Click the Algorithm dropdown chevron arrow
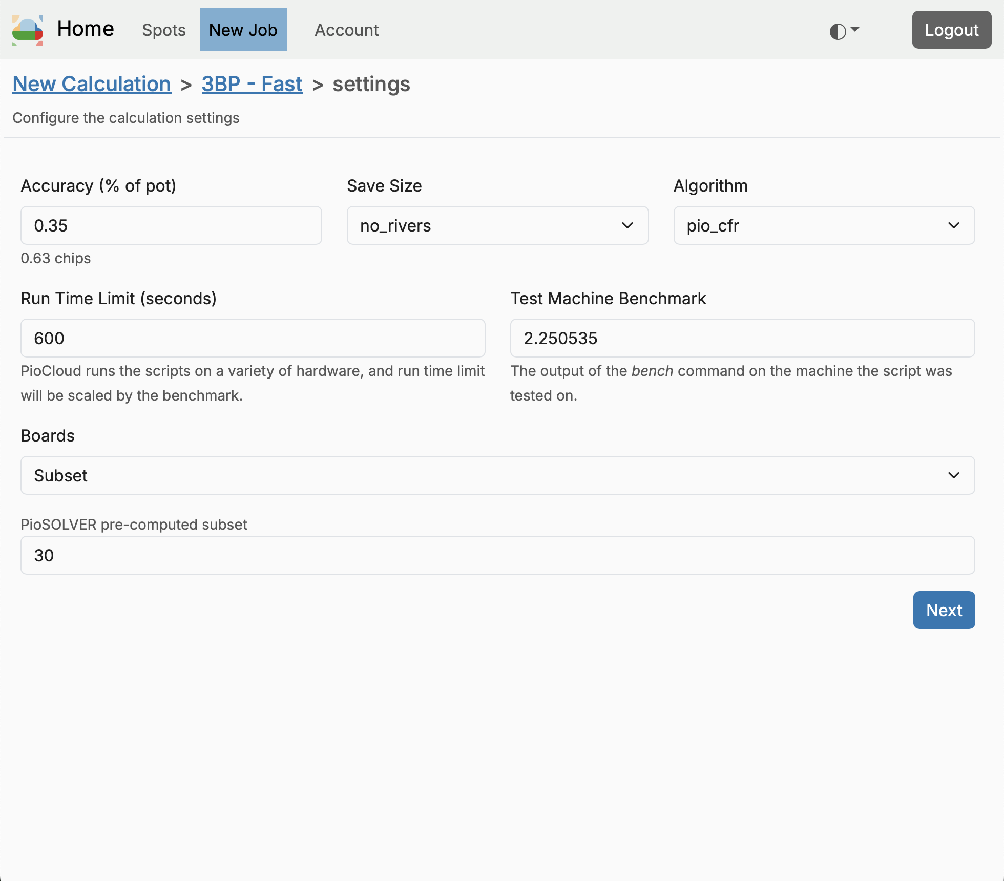 click(x=953, y=225)
